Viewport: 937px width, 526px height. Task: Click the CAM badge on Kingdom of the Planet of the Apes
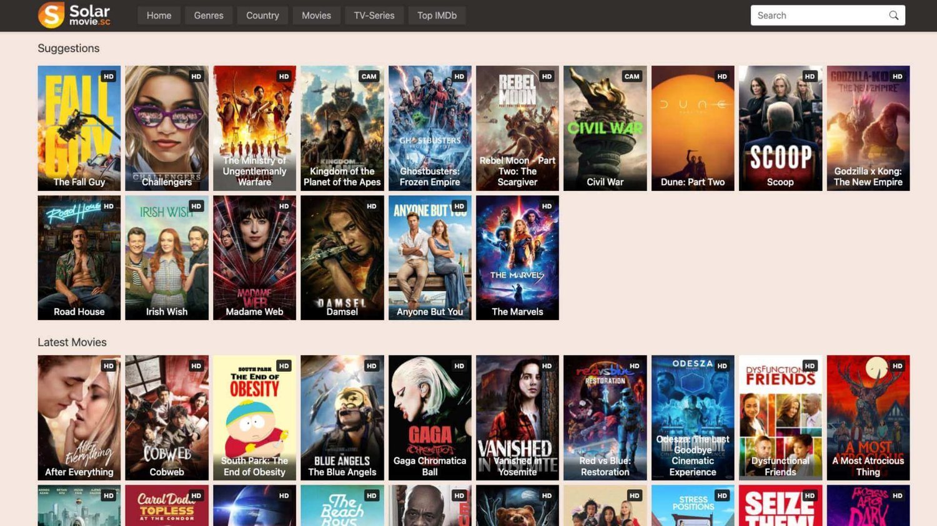pos(369,76)
